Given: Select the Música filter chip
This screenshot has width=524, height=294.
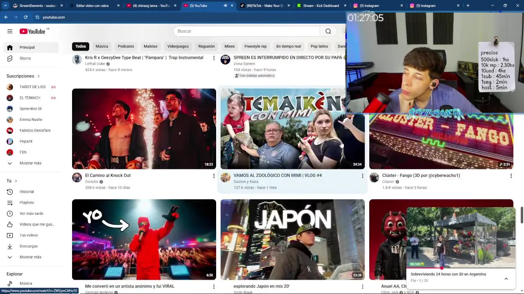Looking at the screenshot, I should tap(102, 47).
